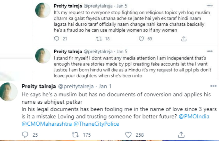This screenshot has height=141, width=219.
Task: Open the Jan 1 timestamp link
Action: [x=105, y=86]
